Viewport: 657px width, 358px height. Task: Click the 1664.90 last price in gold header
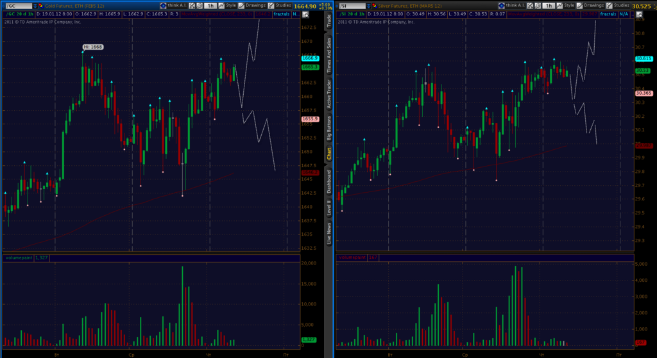click(305, 6)
